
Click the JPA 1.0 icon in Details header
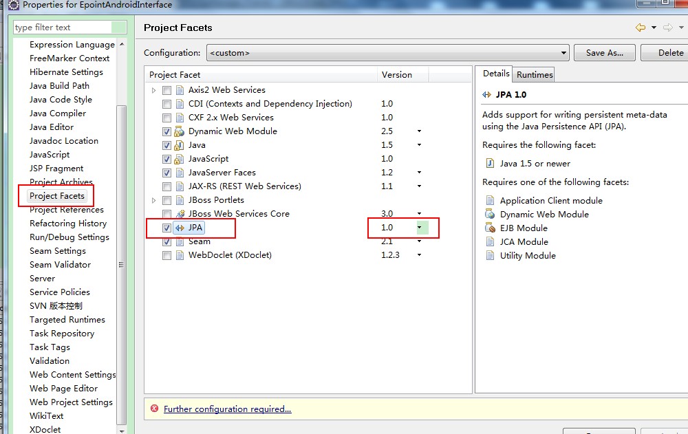point(486,94)
